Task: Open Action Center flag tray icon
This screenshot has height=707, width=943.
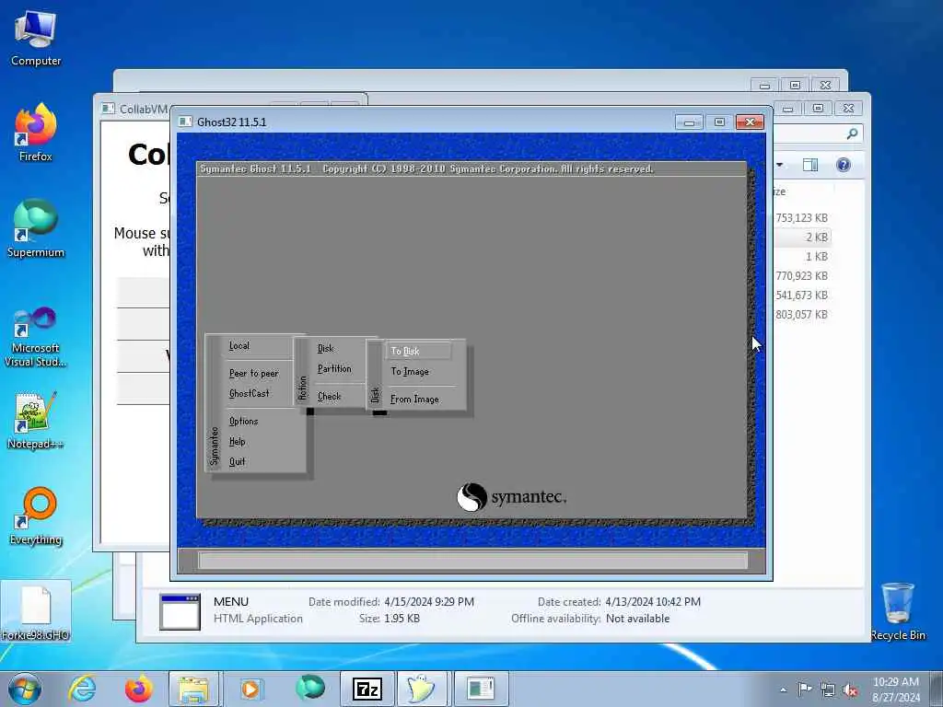Action: pos(804,690)
